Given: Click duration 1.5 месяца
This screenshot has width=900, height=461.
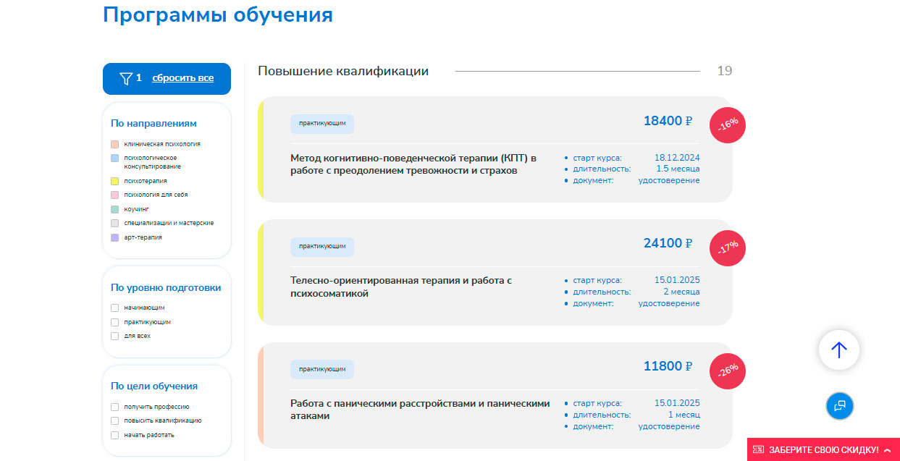Looking at the screenshot, I should click(678, 169).
